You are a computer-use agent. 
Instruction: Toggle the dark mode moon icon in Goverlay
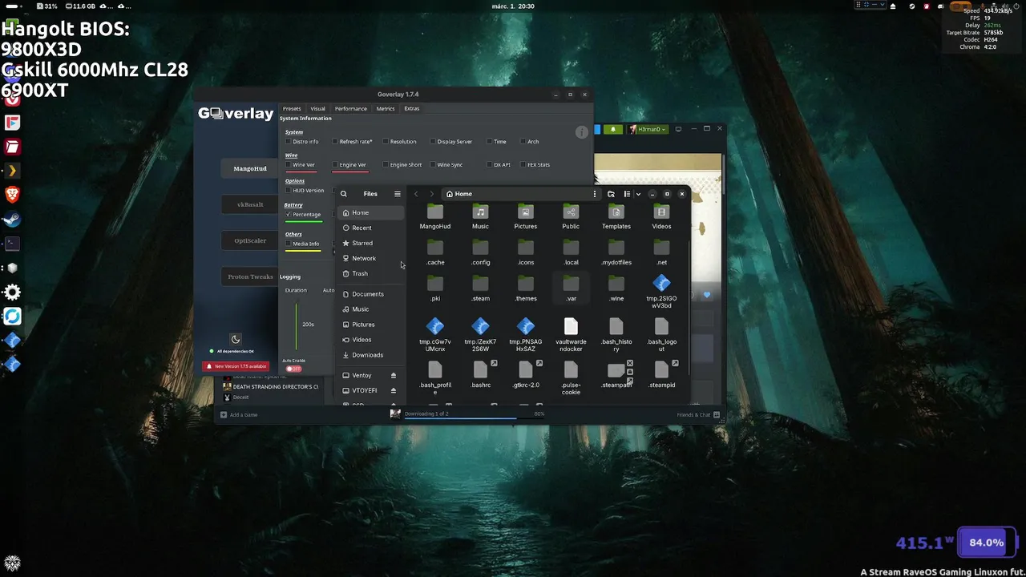[x=236, y=339]
